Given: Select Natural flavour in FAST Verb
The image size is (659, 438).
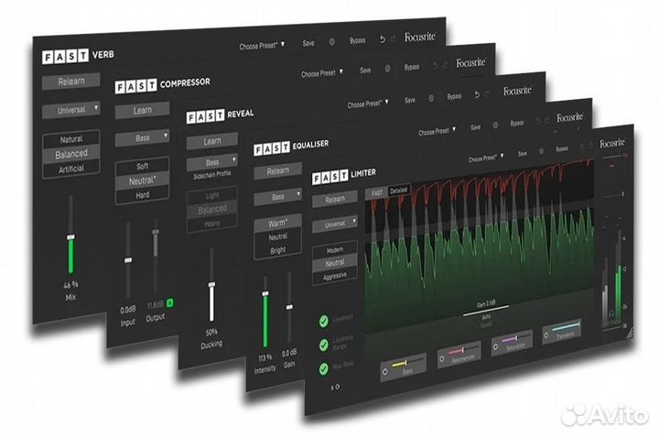Looking at the screenshot, I should pos(71,139).
